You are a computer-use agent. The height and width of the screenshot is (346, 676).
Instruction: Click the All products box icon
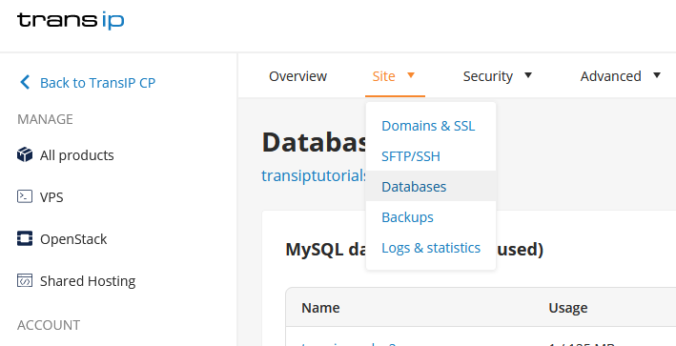pyautogui.click(x=25, y=154)
